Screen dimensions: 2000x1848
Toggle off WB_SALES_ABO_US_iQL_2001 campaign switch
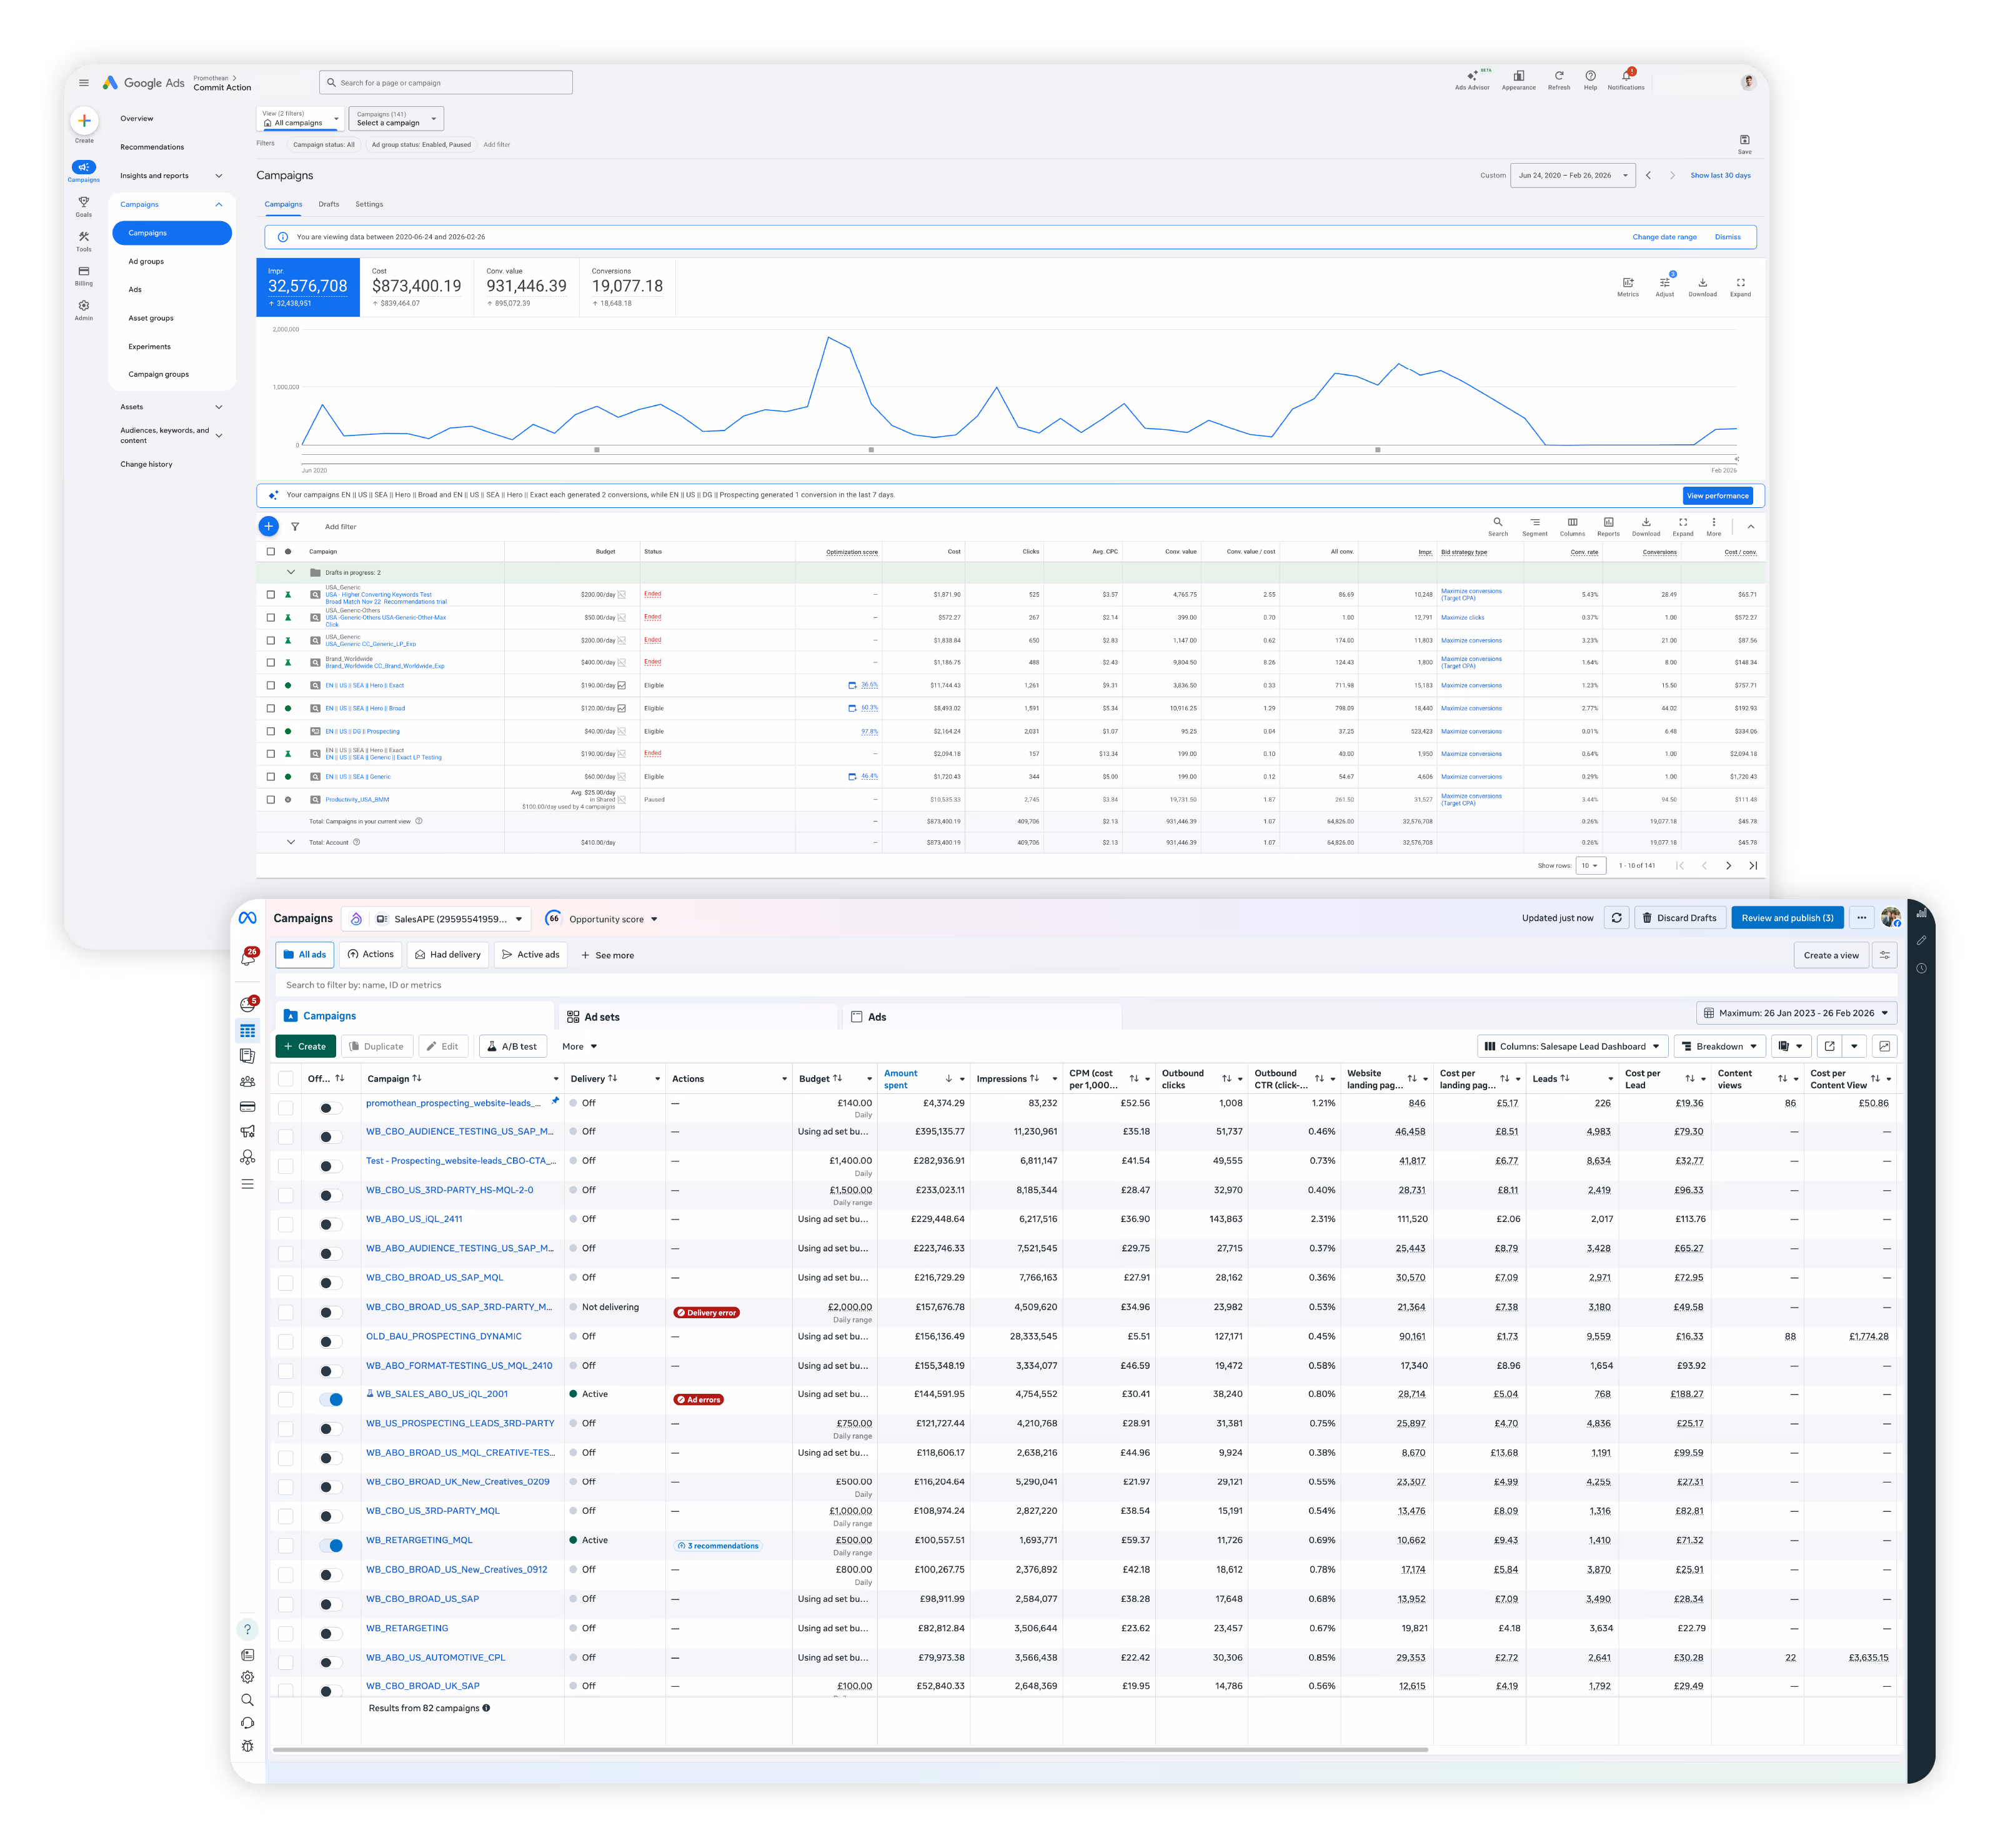pyautogui.click(x=331, y=1399)
